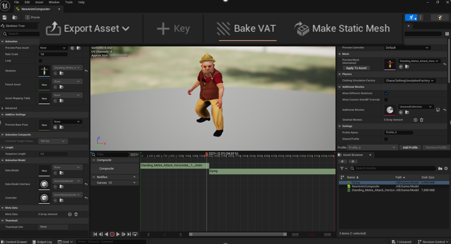The height and width of the screenshot is (244, 451).
Task: Open the Asset menu
Action: tap(39, 2)
